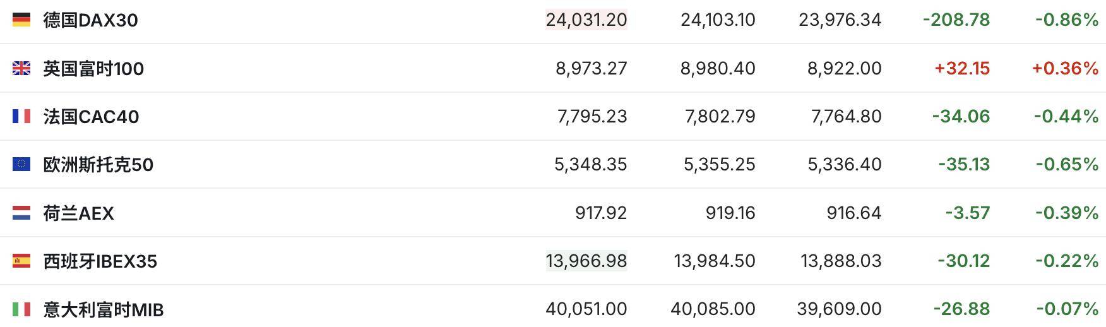This screenshot has width=1106, height=327.
Task: Open the 荷兰AEX index page
Action: point(78,213)
